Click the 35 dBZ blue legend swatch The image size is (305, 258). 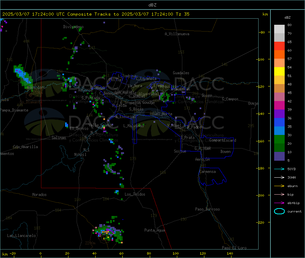point(279,122)
